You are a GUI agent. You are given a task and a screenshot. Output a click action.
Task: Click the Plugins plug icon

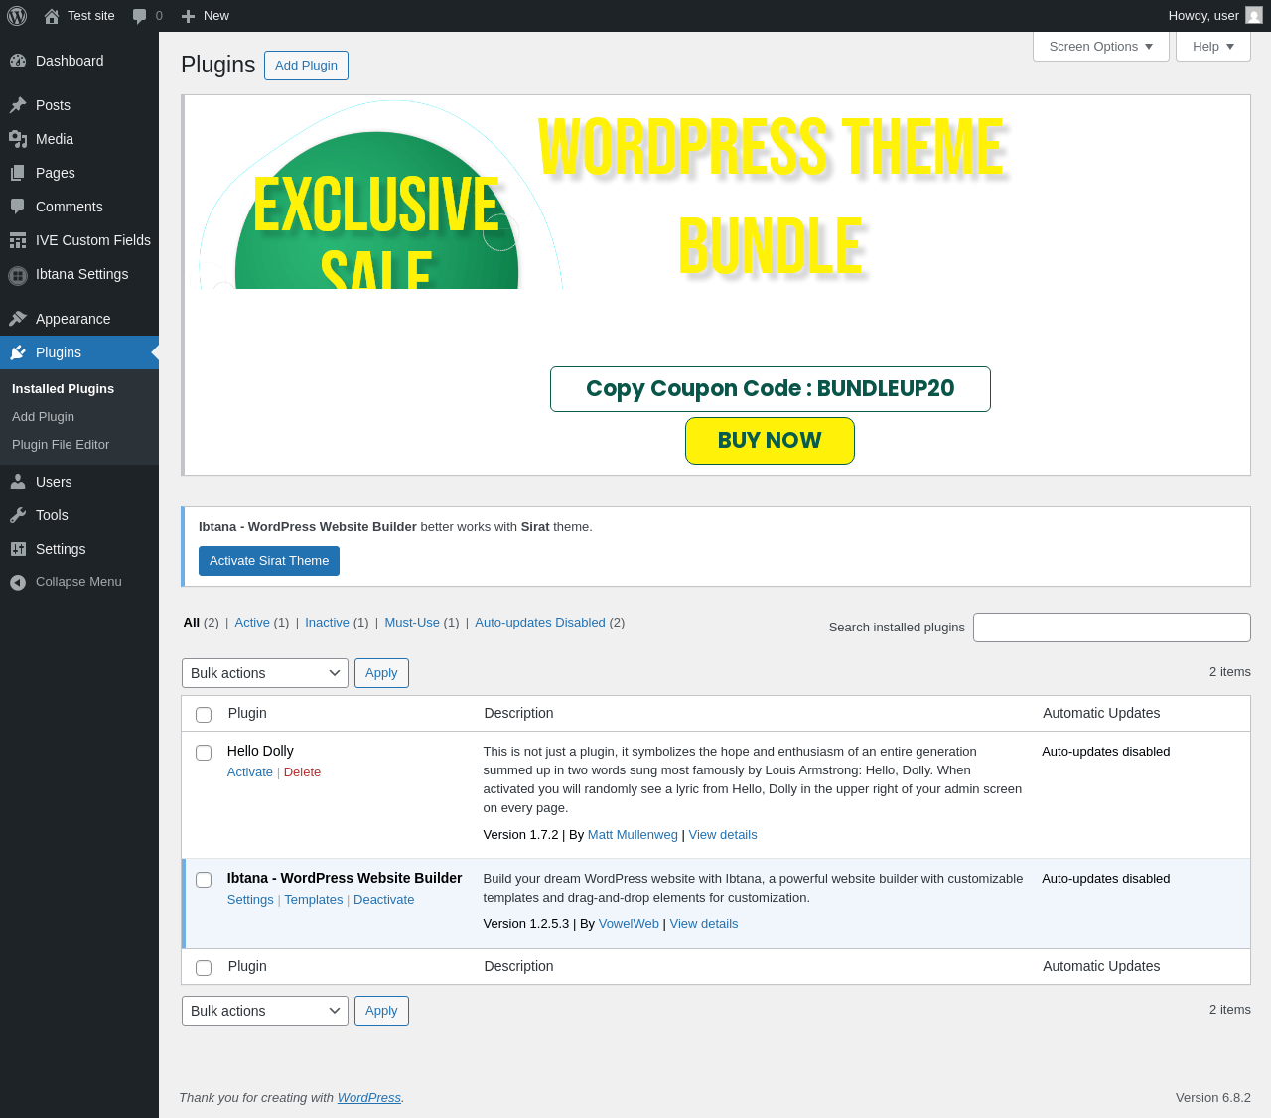coord(18,352)
